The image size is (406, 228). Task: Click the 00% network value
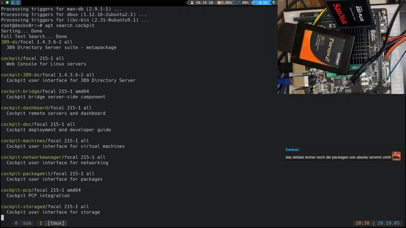(x=245, y=3)
